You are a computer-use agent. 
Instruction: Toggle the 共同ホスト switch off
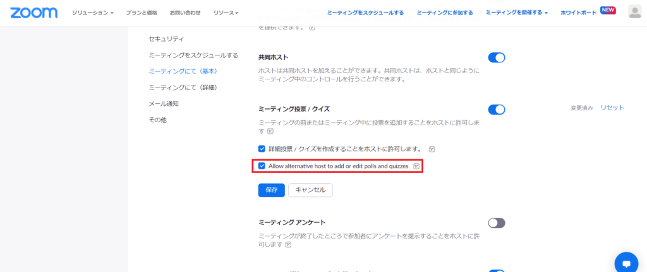point(497,58)
